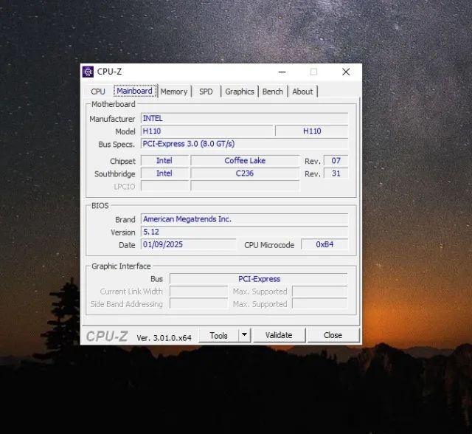The width and height of the screenshot is (472, 434).
Task: Click the CPU Microcode value 0xB4
Action: (324, 244)
